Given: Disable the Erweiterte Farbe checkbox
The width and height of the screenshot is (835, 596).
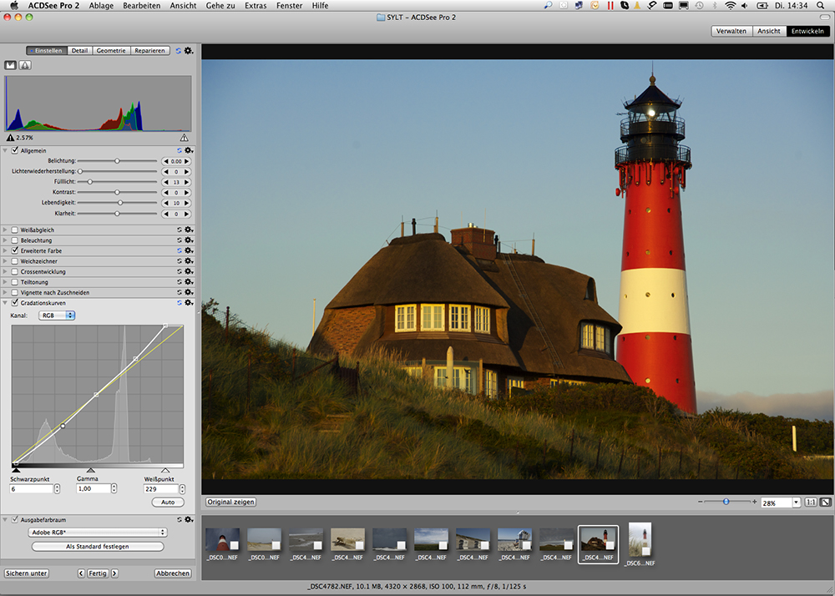Looking at the screenshot, I should pyautogui.click(x=15, y=250).
